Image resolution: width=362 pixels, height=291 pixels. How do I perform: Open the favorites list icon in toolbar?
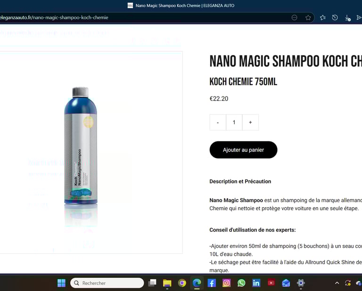tap(323, 18)
